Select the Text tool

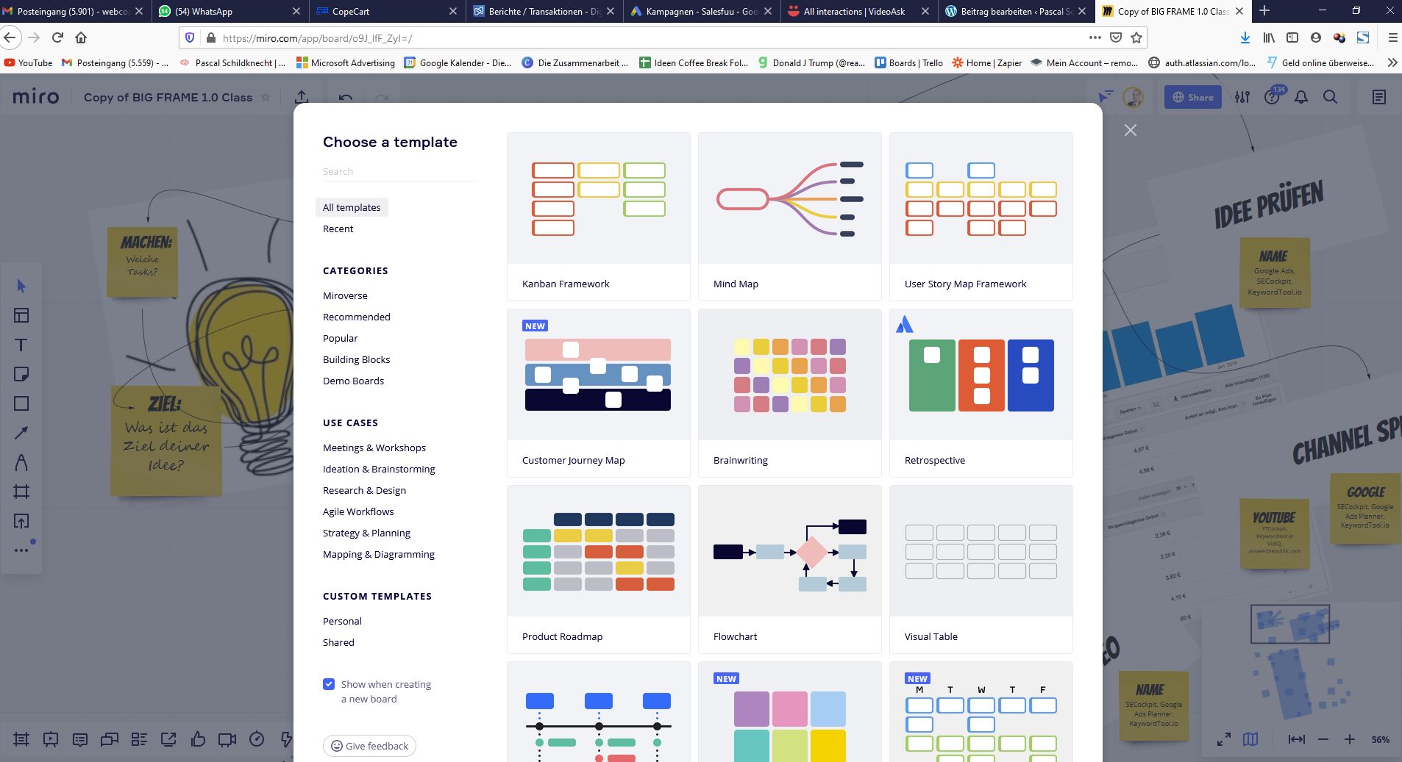pos(21,345)
